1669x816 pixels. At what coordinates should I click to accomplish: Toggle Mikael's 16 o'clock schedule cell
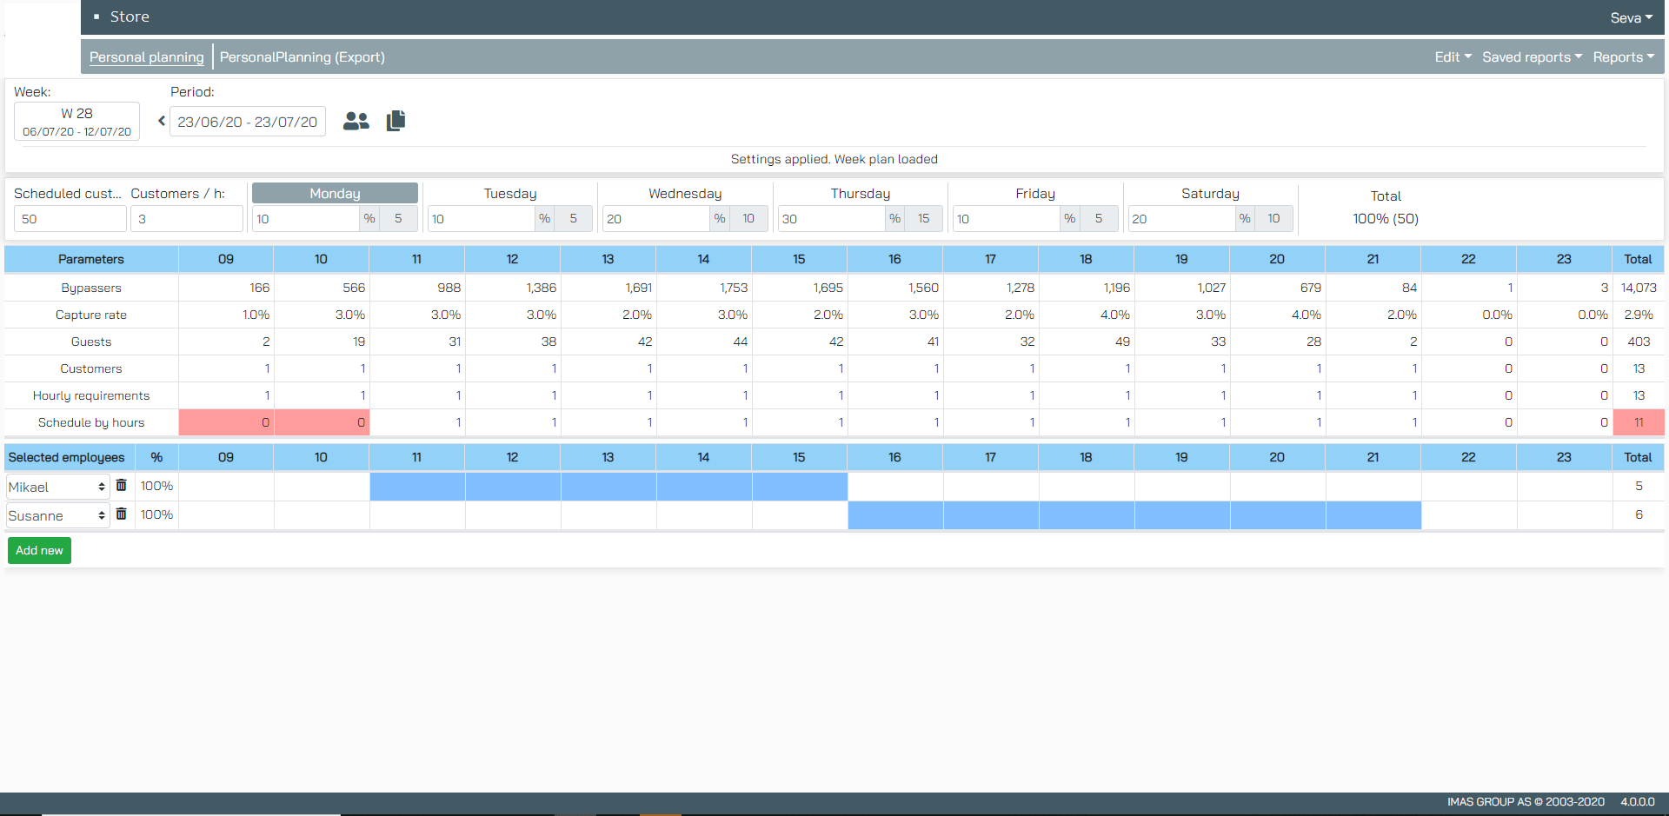pyautogui.click(x=894, y=487)
